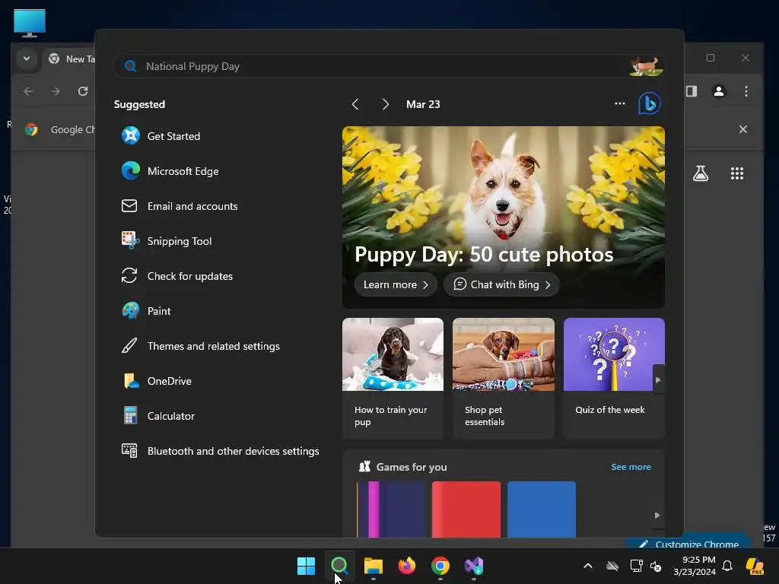This screenshot has width=779, height=584.
Task: Toggle Chrome side panel
Action: pyautogui.click(x=692, y=91)
